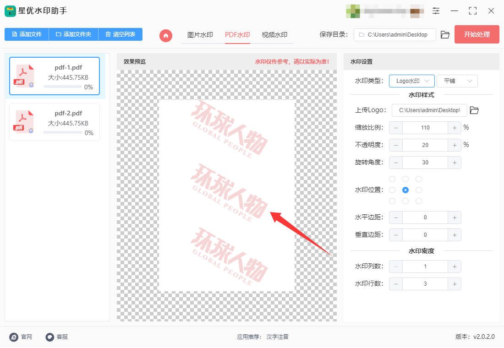Image resolution: width=504 pixels, height=348 pixels.
Task: Switch to the 视频水印 tab
Action: pyautogui.click(x=274, y=35)
